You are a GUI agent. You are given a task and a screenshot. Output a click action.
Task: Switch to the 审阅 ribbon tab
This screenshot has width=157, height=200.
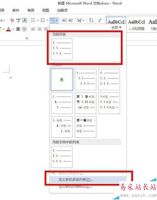[x=31, y=10]
